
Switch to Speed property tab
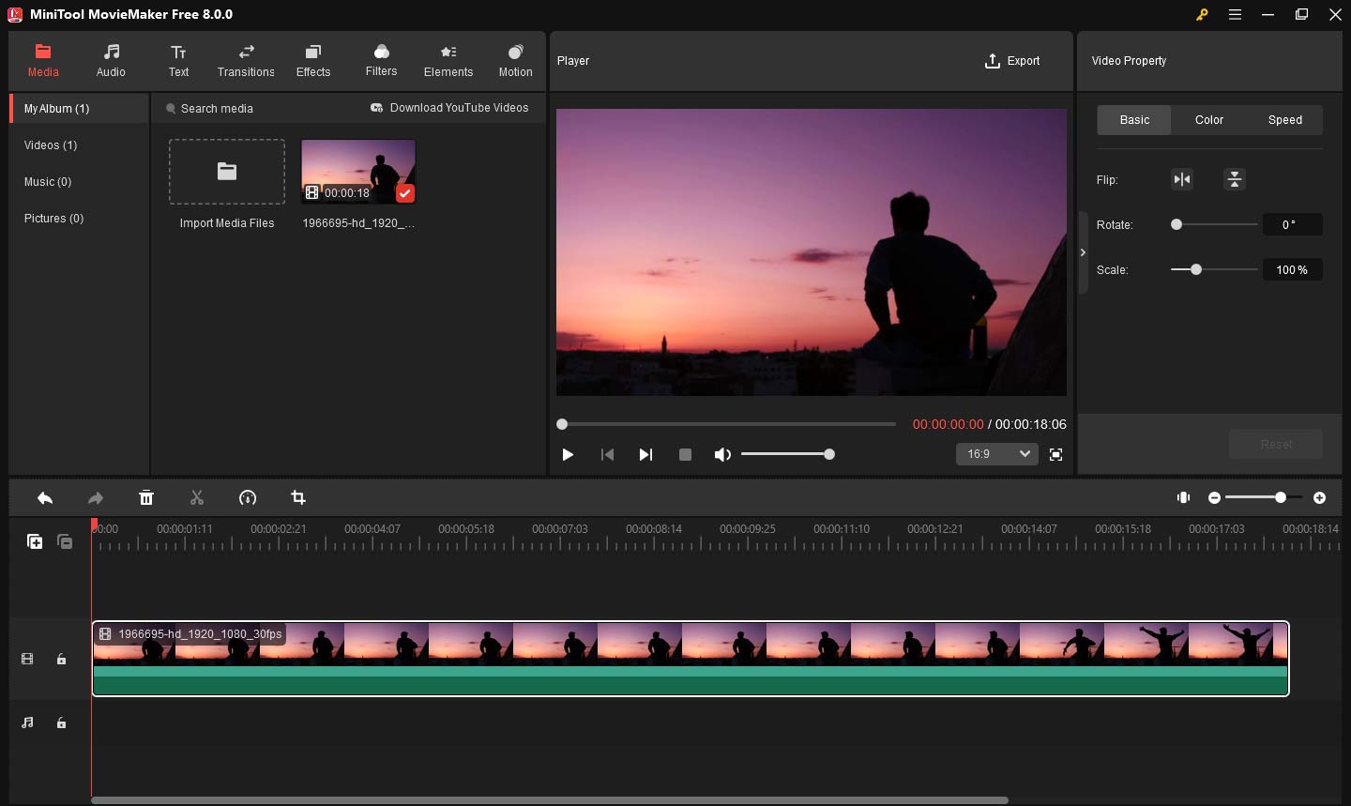click(1285, 120)
